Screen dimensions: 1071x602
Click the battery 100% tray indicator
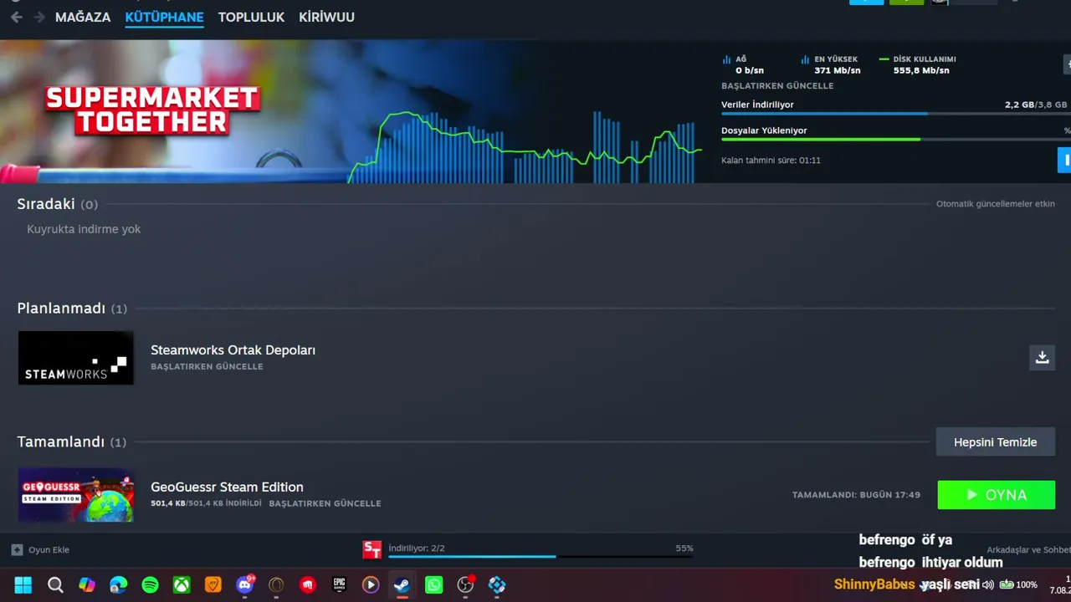coord(1019,585)
